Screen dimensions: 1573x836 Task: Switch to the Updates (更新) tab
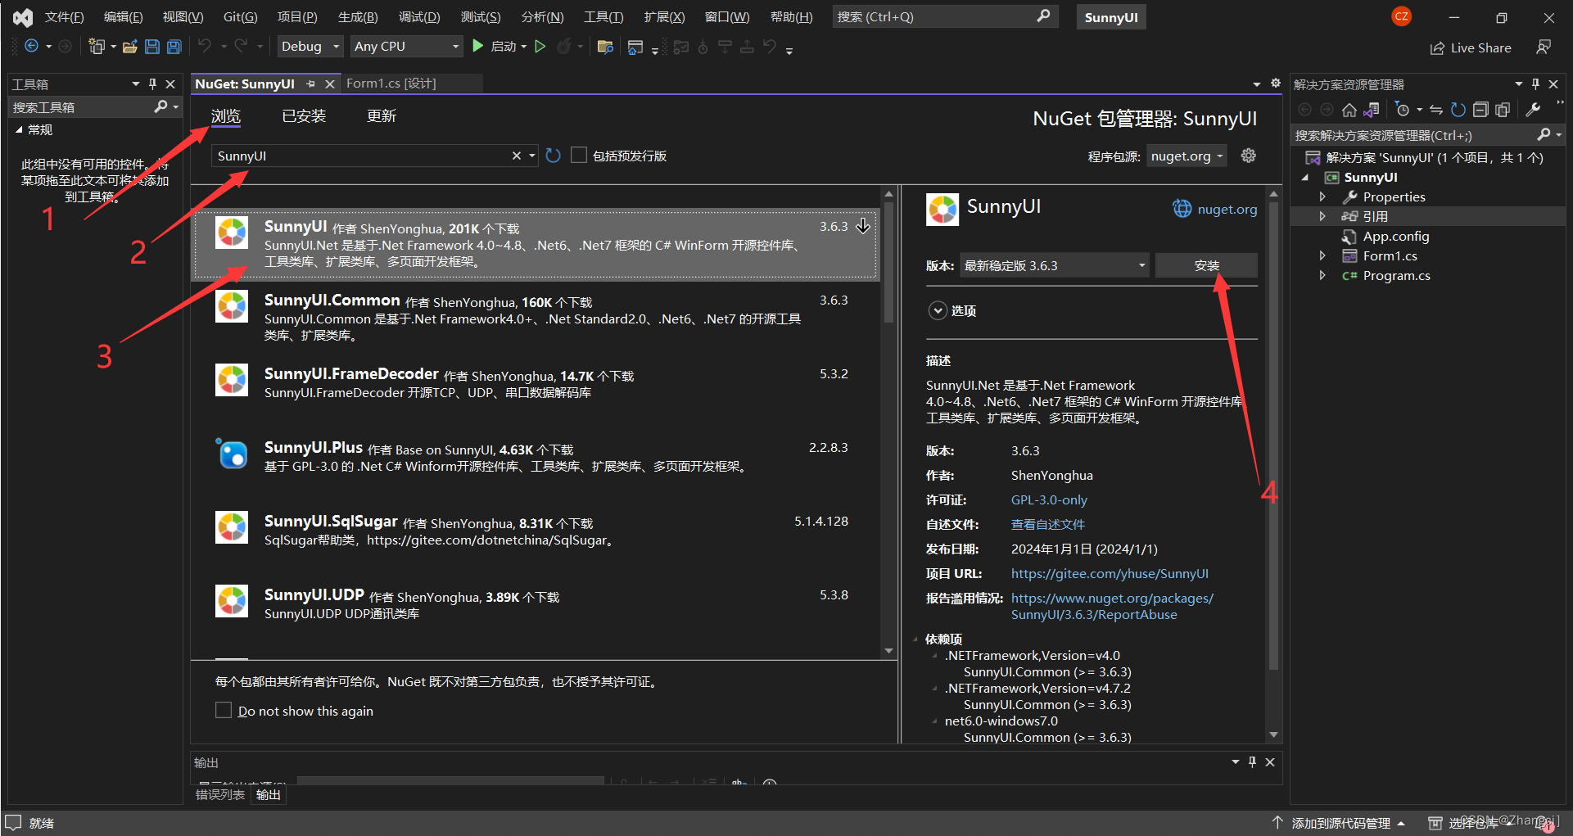point(382,116)
